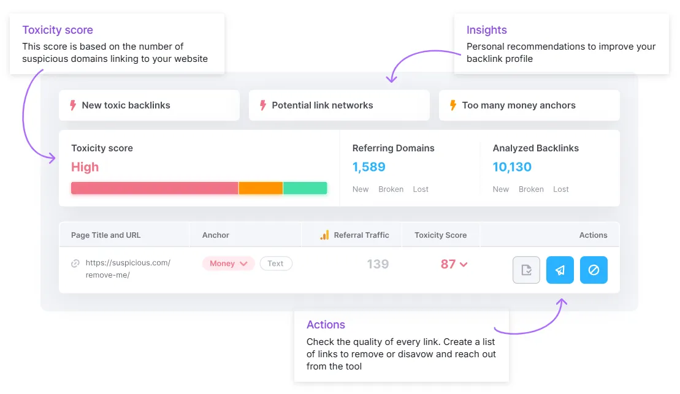Image resolution: width=680 pixels, height=394 pixels.
Task: Click the red segment of the toxicity bar
Action: pyautogui.click(x=153, y=188)
